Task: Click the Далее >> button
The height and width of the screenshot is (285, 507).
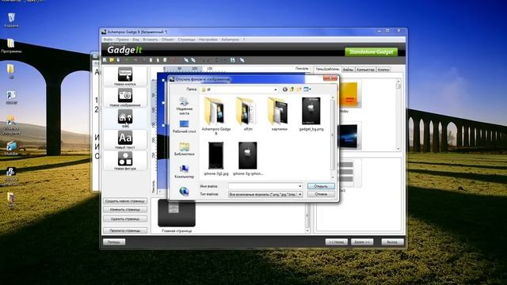Action: (x=362, y=241)
